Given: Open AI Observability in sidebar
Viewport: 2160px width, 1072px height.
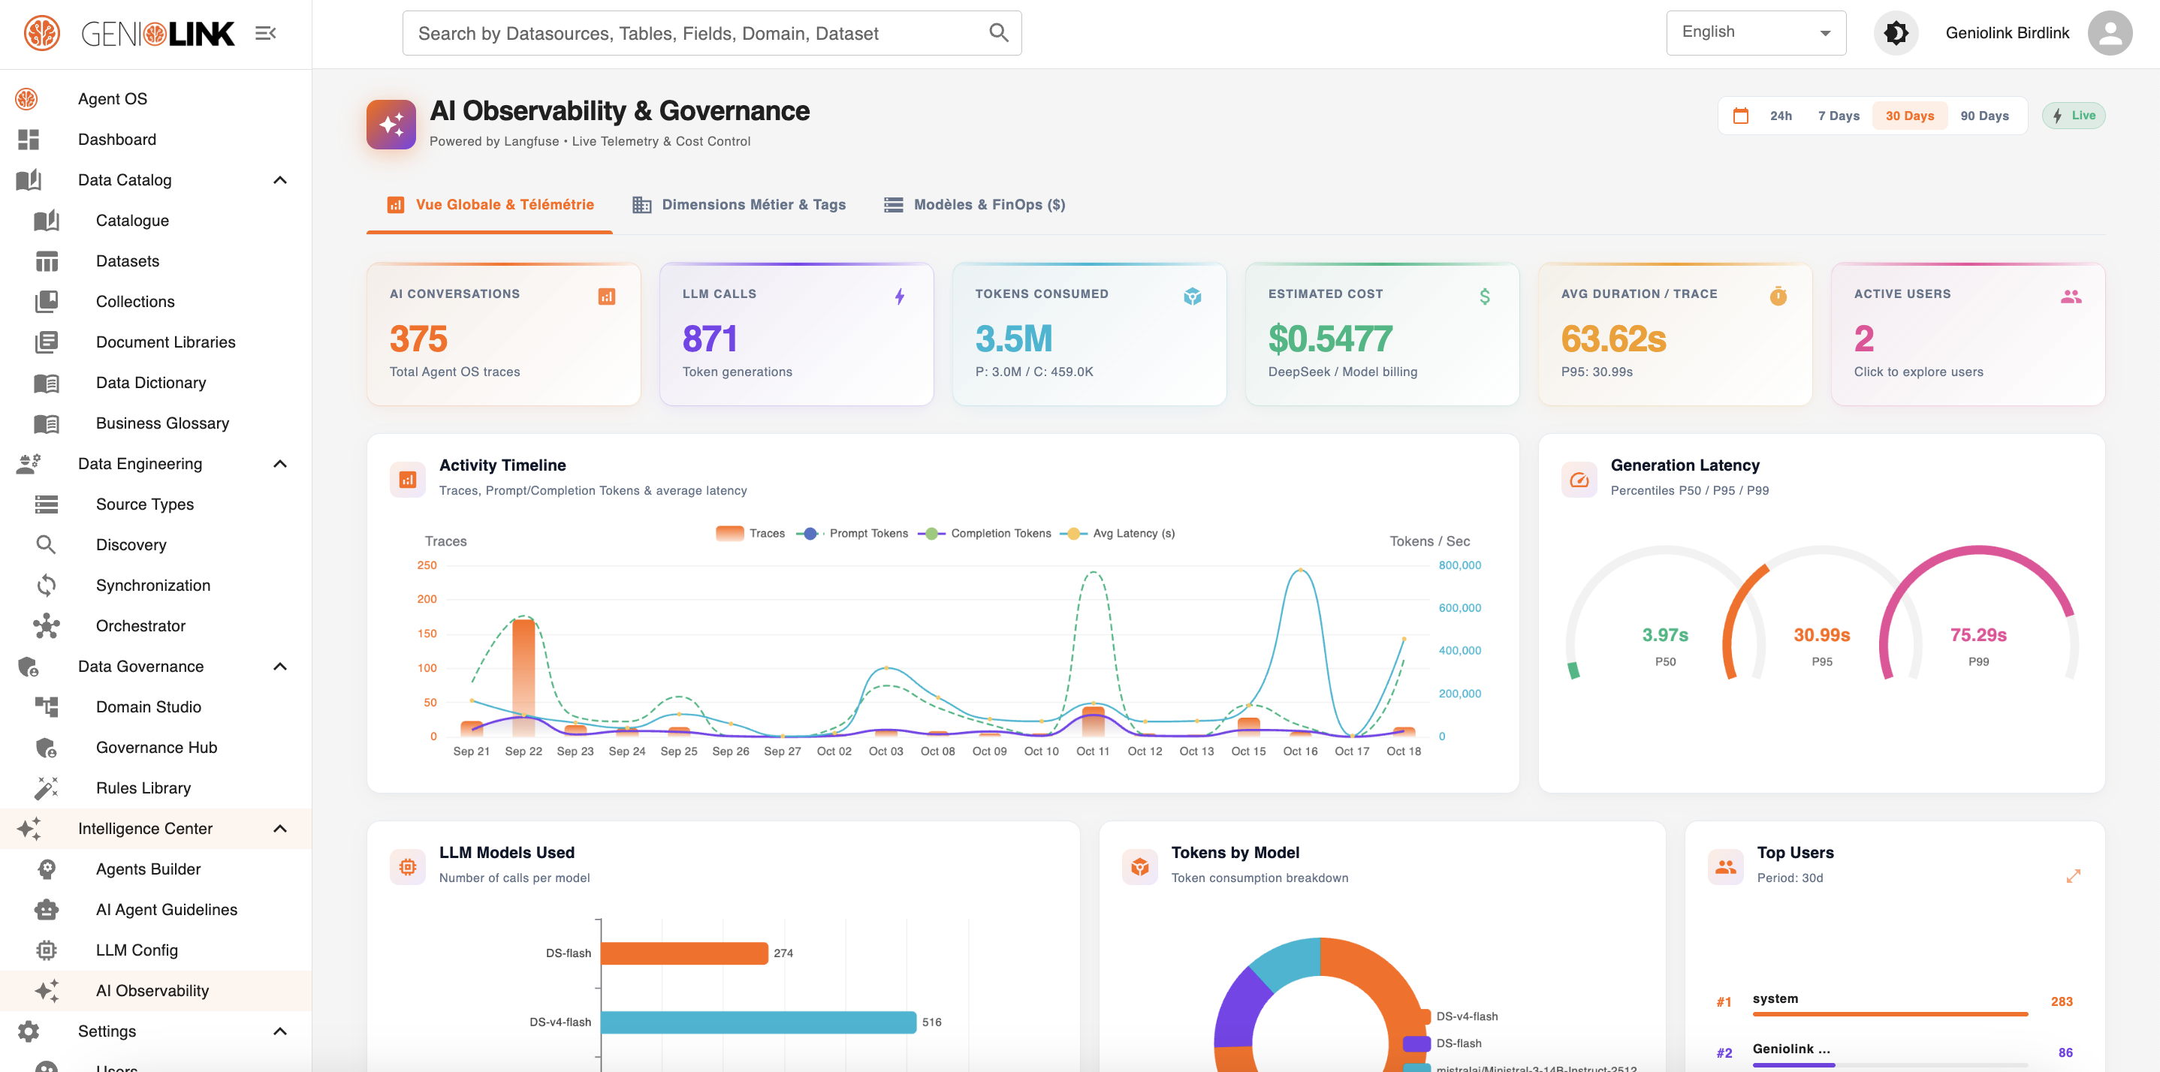Looking at the screenshot, I should point(156,991).
